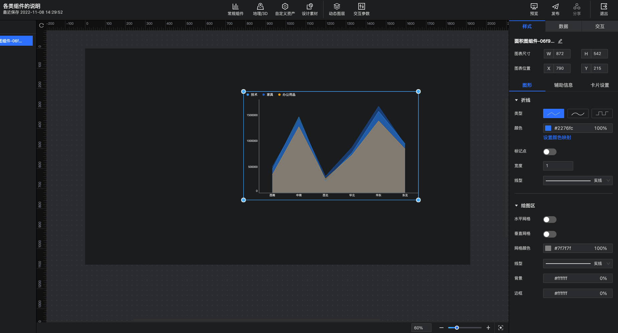Open the 地理/3D components menu
The width and height of the screenshot is (618, 333).
point(260,9)
